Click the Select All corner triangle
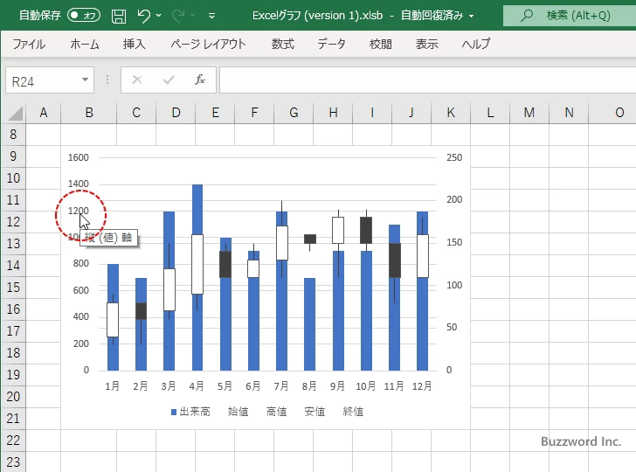This screenshot has width=636, height=472. (15, 114)
